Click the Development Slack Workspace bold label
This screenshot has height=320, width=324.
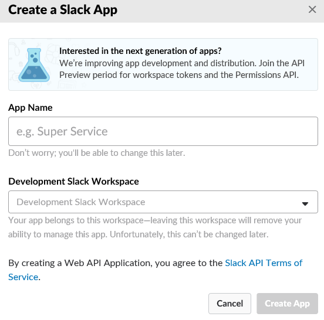click(73, 181)
